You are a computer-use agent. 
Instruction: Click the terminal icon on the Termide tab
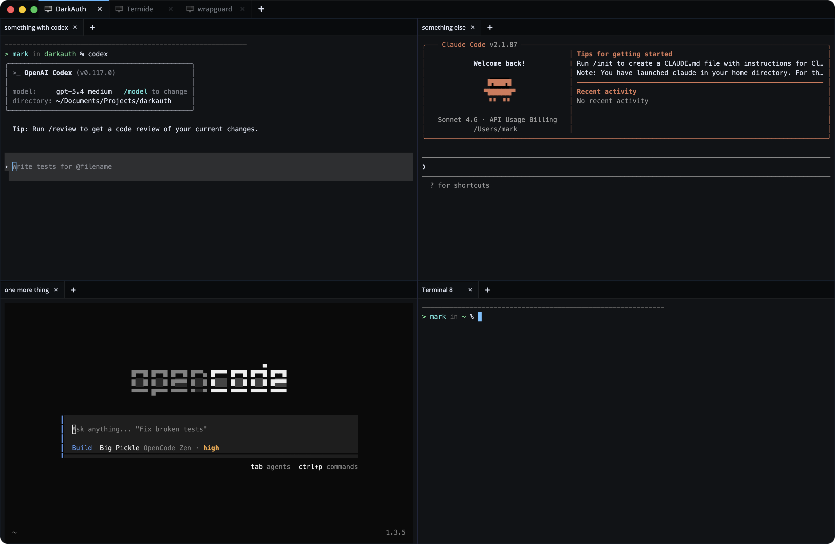coord(120,9)
